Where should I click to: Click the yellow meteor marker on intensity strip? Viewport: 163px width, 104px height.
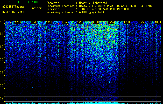(115, 102)
